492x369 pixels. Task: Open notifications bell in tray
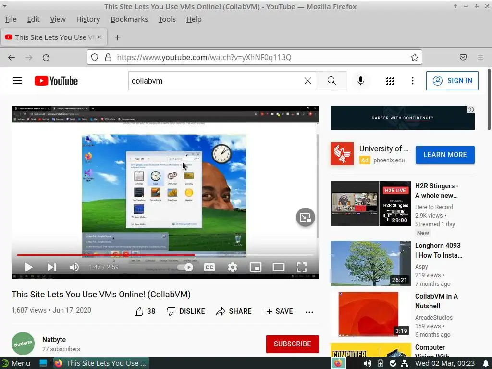(485, 363)
